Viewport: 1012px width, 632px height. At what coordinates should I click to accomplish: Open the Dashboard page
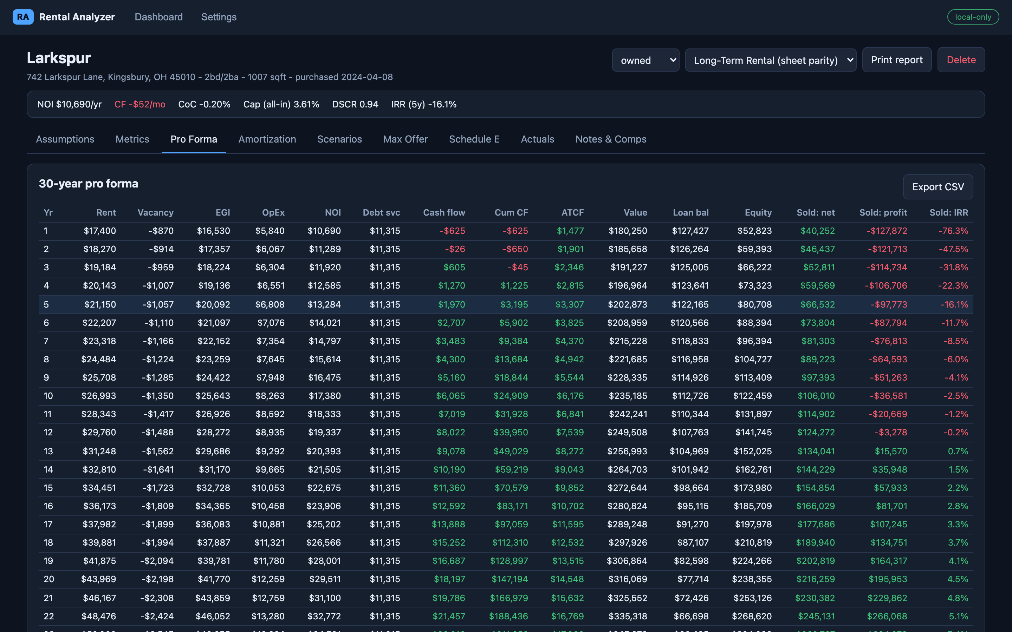[158, 17]
